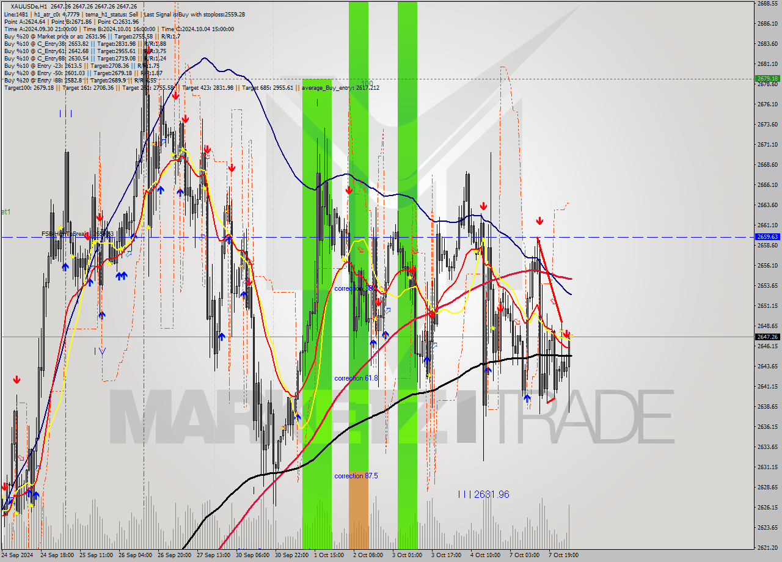Click the 2671.10 price axis value
The width and height of the screenshot is (782, 562).
point(767,145)
